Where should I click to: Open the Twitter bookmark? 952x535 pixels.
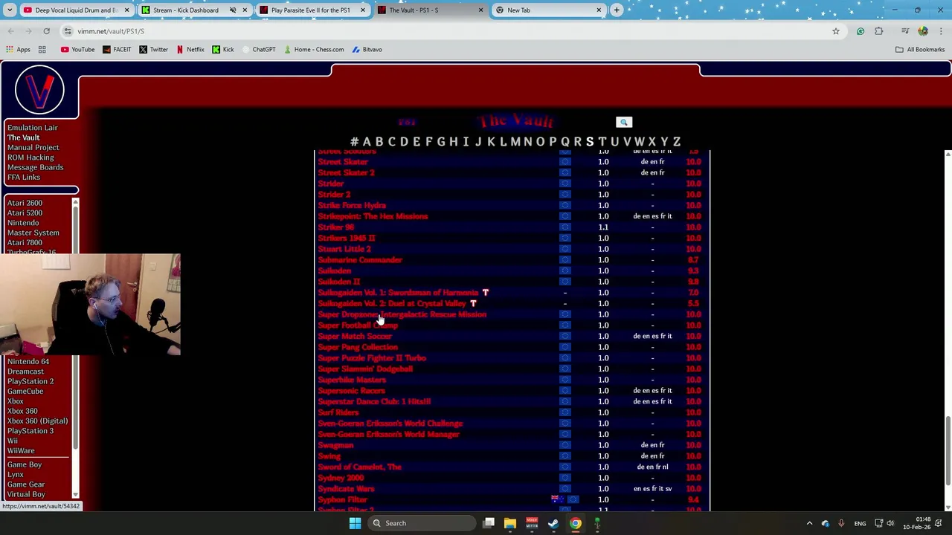tap(153, 50)
